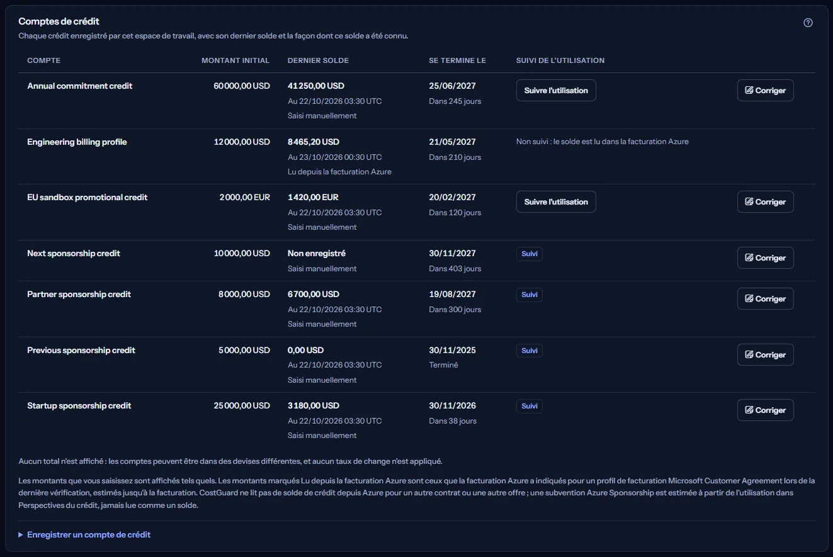Viewport: 833px width, 557px height.
Task: Click Corriger for Annual commitment credit
Action: click(766, 90)
